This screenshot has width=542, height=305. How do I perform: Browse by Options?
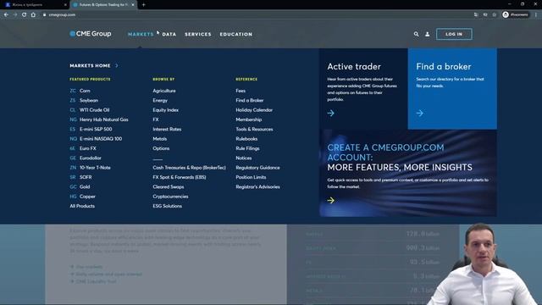pos(161,148)
